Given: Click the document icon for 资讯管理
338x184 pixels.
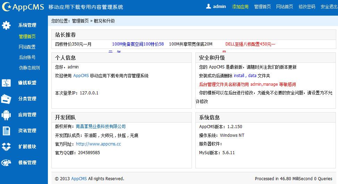Looking at the screenshot, I should point(6,131).
